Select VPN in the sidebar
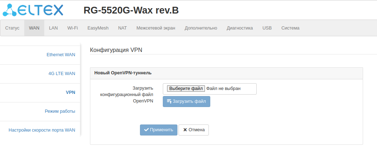Image resolution: width=377 pixels, height=154 pixels. click(x=70, y=92)
